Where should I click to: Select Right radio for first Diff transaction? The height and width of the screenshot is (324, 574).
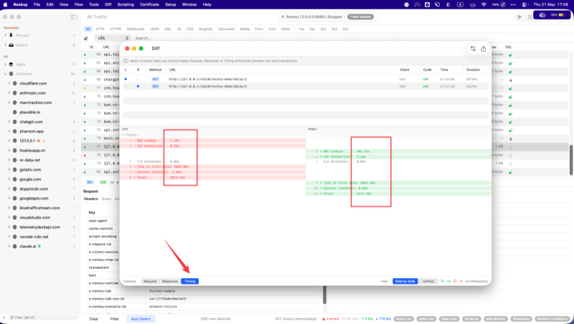pyautogui.click(x=138, y=79)
